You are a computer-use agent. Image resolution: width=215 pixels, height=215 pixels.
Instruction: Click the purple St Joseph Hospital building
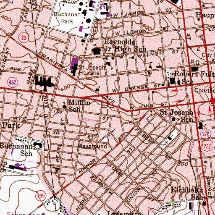75,63
